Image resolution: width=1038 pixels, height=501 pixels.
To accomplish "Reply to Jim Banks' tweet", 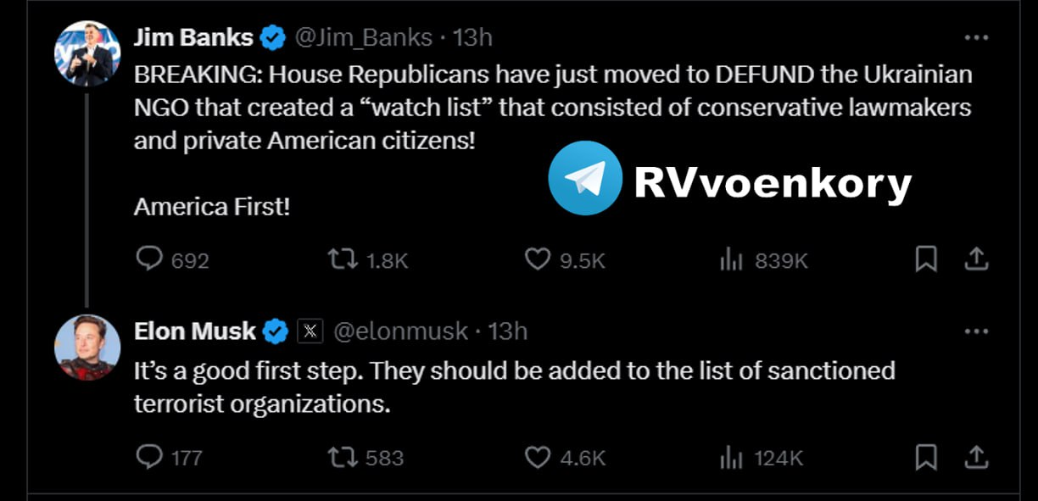I will 149,259.
